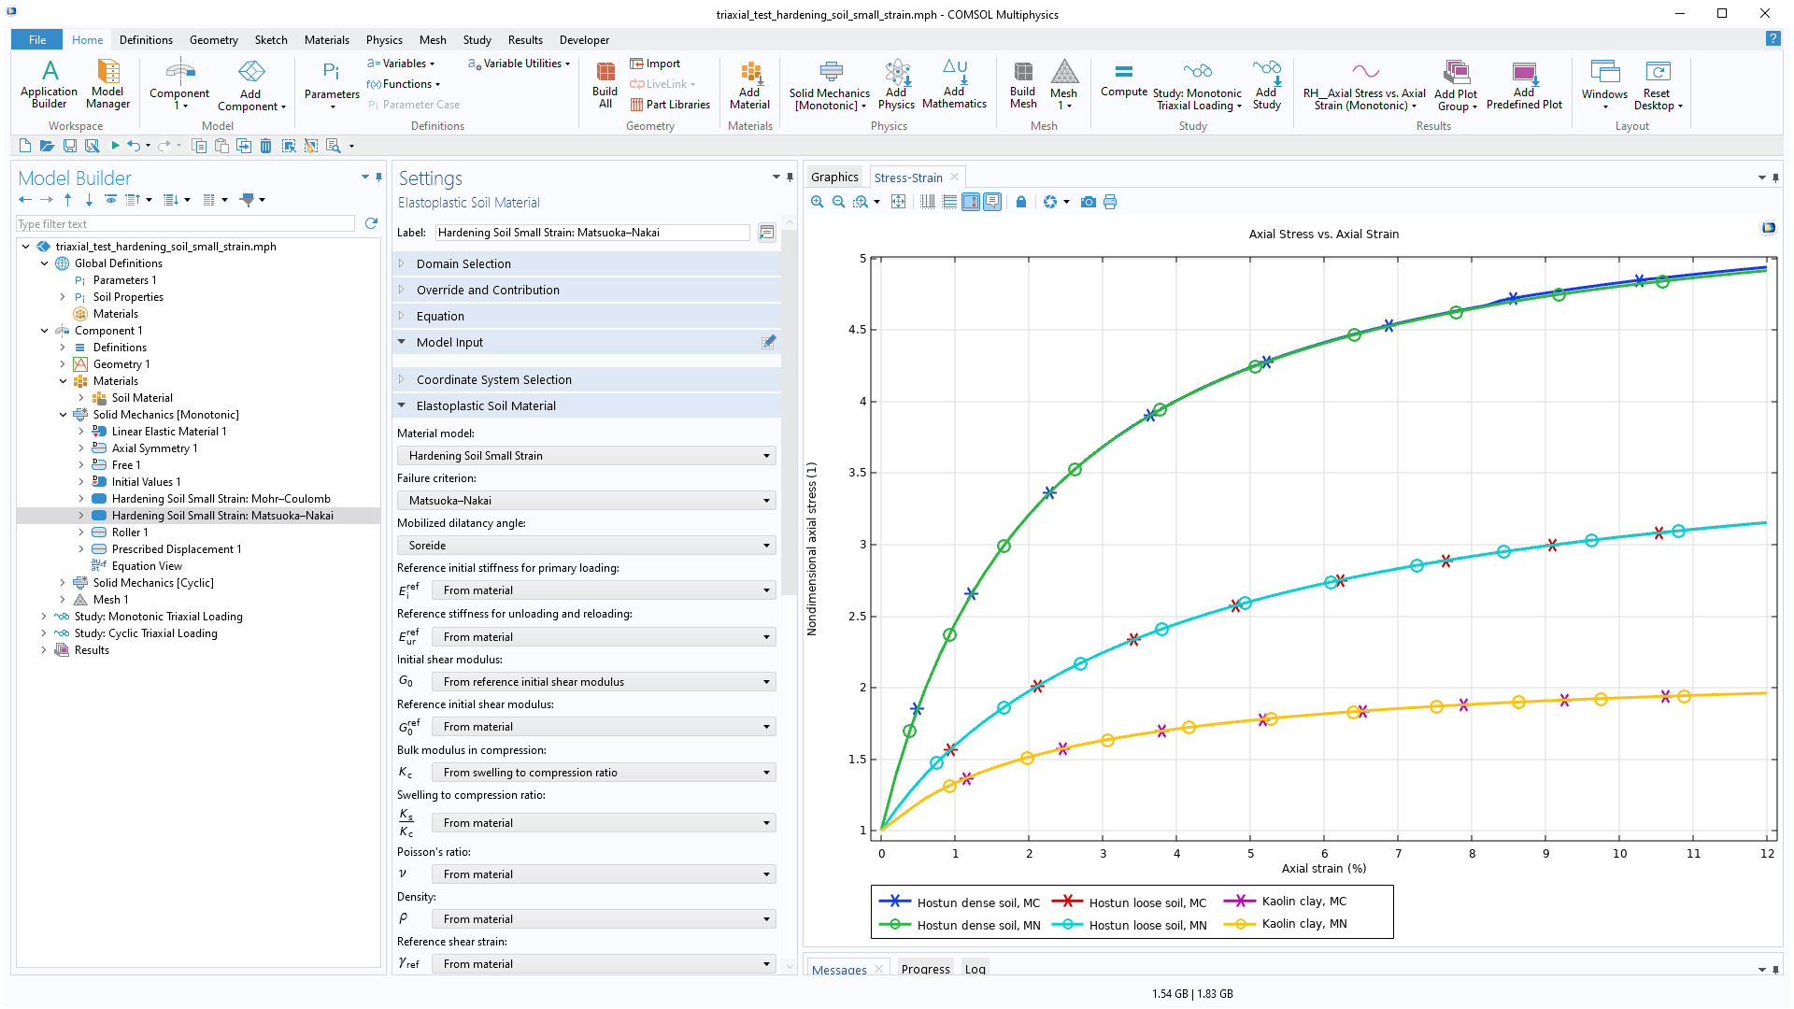Click Kaolin clay, MN legend swatch
Viewport: 1794px width, 1009px height.
tap(1239, 924)
